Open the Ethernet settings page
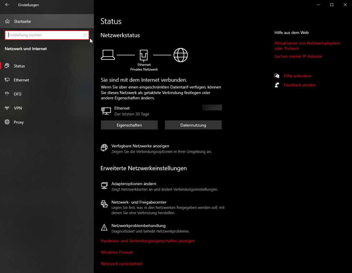 [x=21, y=80]
